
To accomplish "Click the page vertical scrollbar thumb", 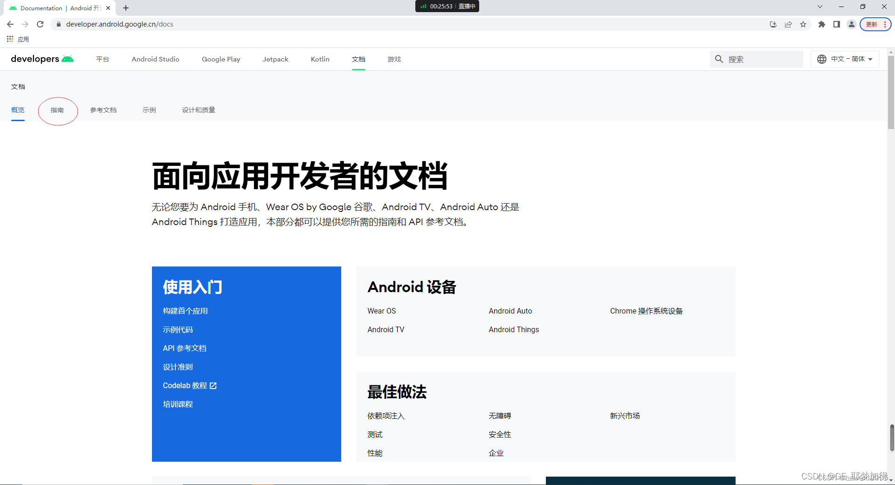I will 891,92.
